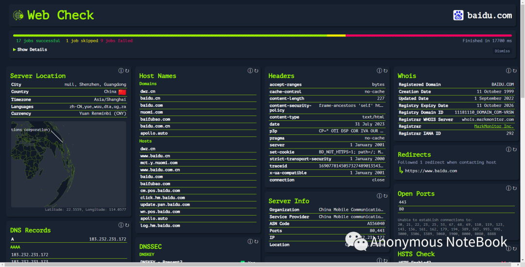The image size is (525, 267).
Task: Click ASN Code AS56040 value
Action: pos(376,224)
